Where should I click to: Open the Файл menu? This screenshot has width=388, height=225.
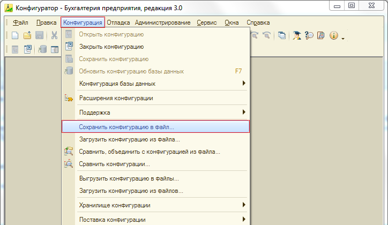(20, 22)
